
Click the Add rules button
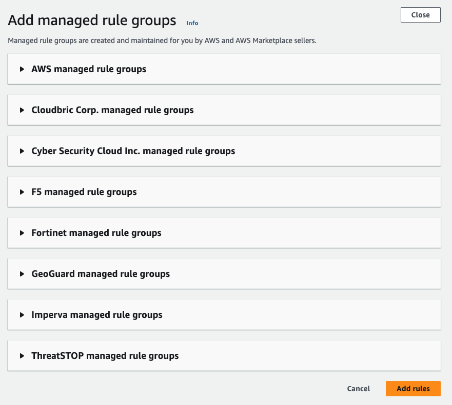(x=413, y=389)
